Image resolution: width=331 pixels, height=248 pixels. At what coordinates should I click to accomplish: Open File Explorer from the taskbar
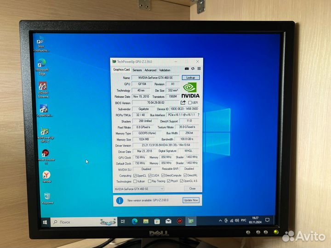pos(146,221)
